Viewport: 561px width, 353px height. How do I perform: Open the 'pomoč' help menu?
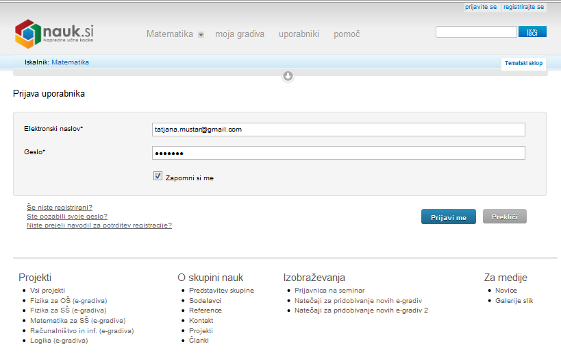click(347, 34)
